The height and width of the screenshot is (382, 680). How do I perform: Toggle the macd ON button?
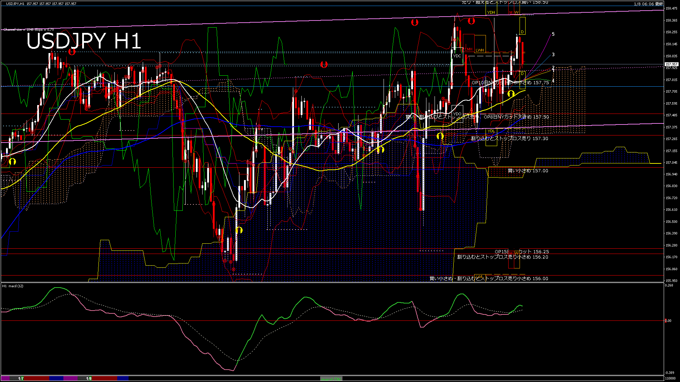[331, 378]
